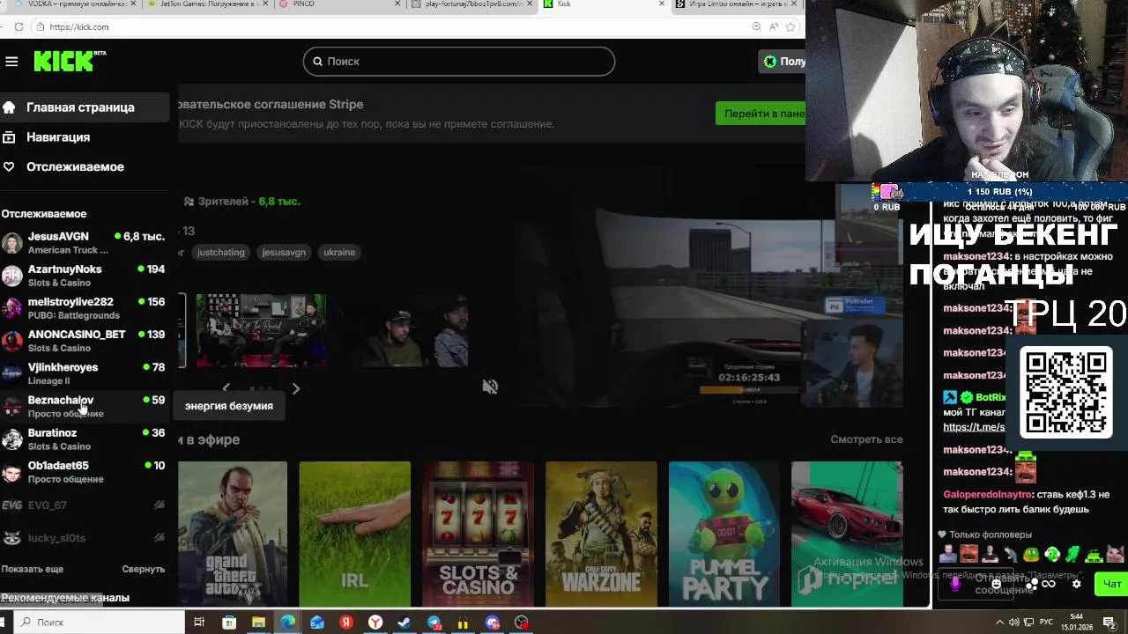The image size is (1128, 634).
Task: Click the green Получить button in the header
Action: point(783,62)
